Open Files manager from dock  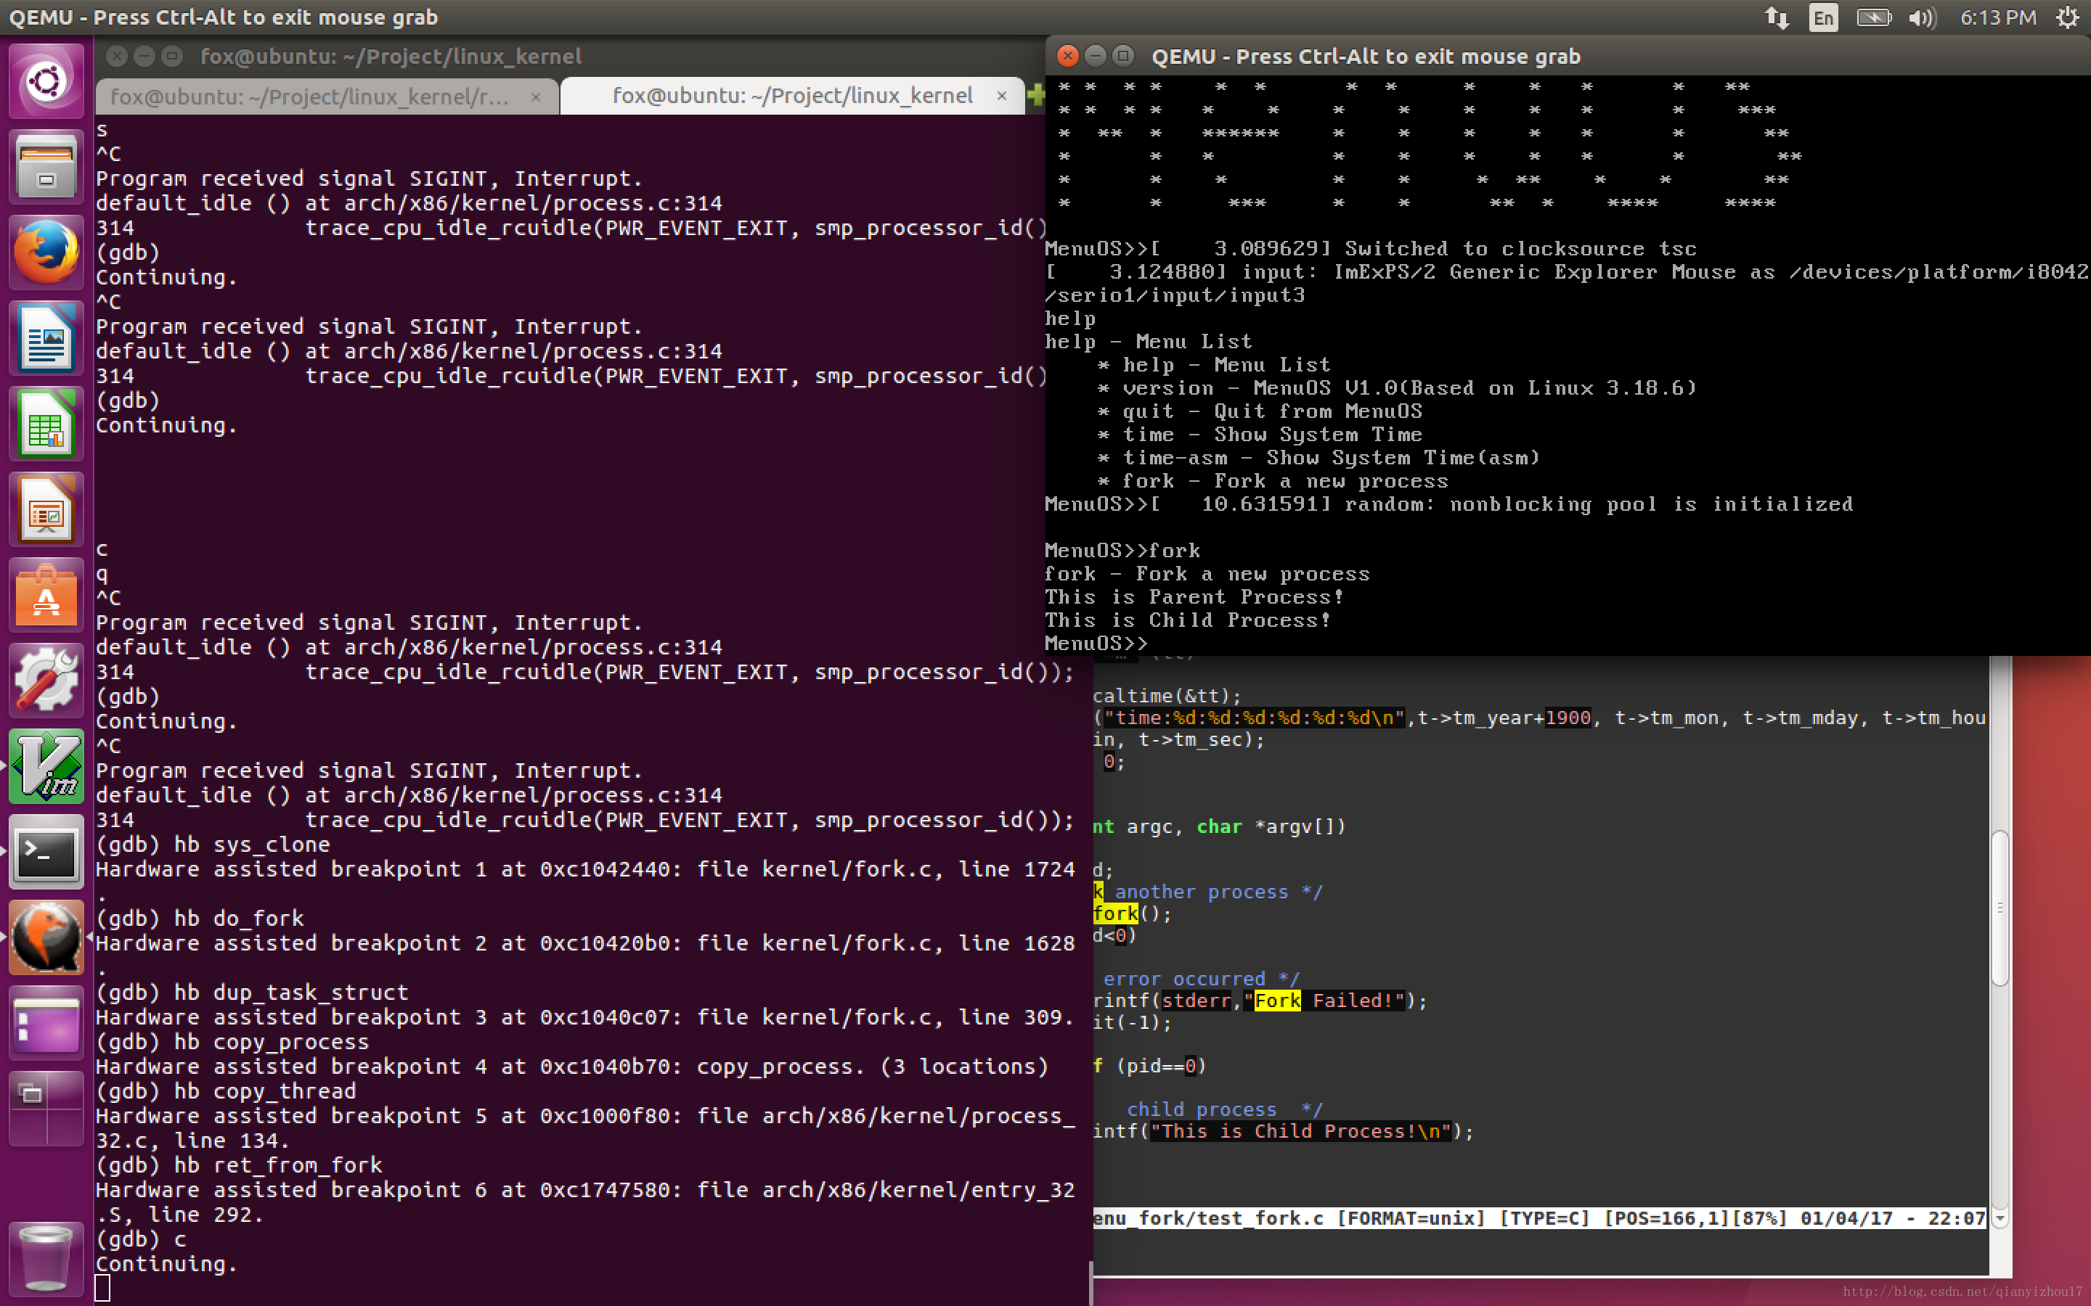click(x=46, y=166)
